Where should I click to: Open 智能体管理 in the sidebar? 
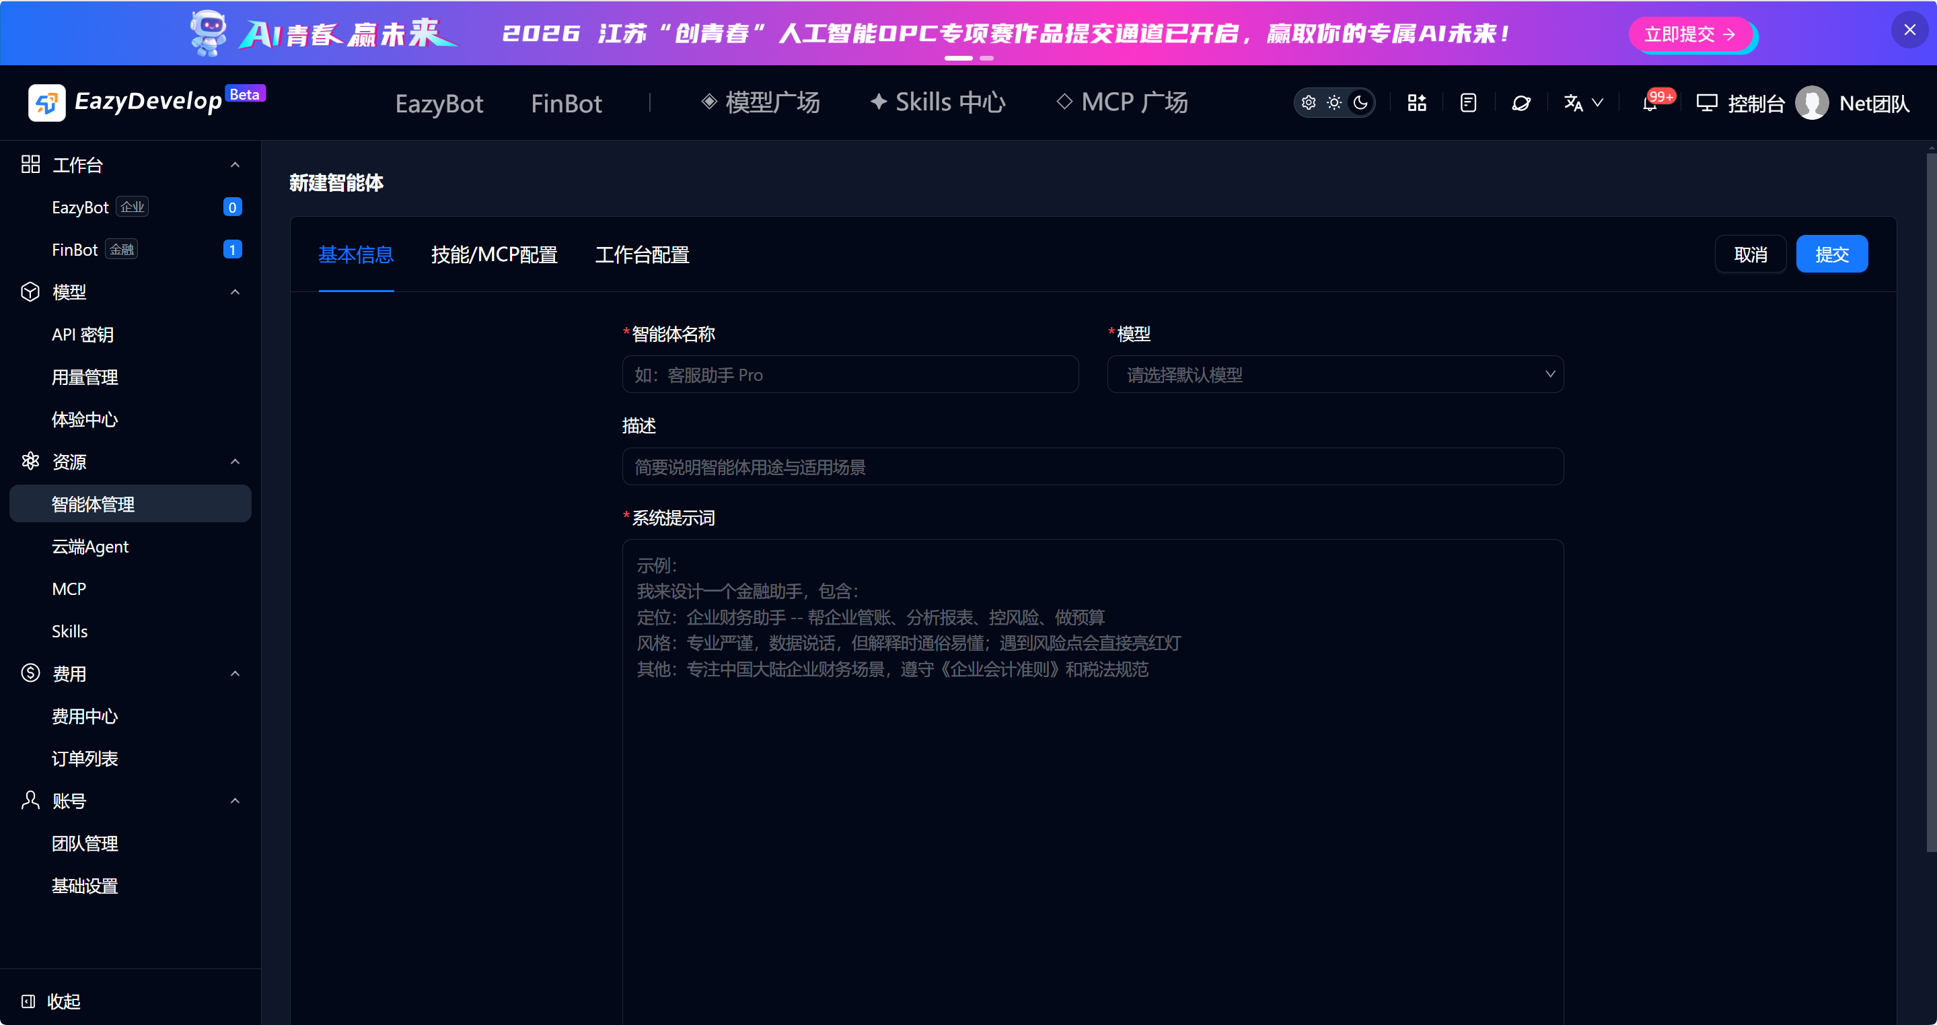(131, 503)
